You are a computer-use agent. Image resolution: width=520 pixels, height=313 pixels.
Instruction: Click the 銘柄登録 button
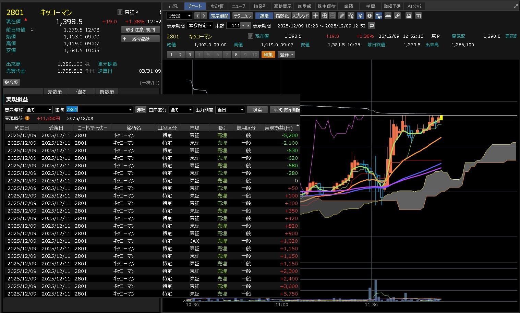point(141,39)
